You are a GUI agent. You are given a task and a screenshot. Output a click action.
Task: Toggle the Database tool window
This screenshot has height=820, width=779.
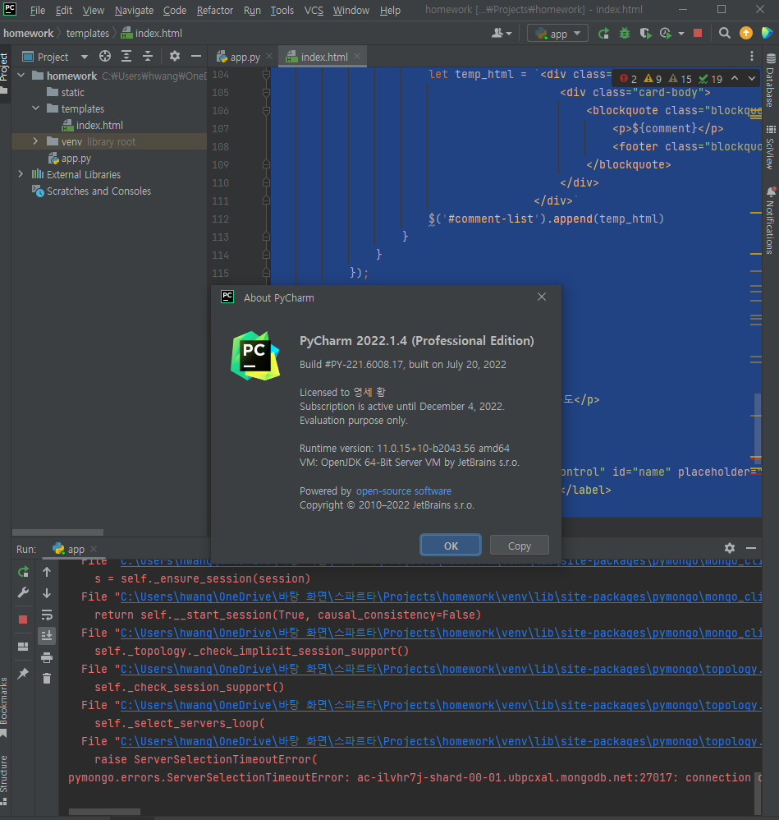[x=771, y=80]
